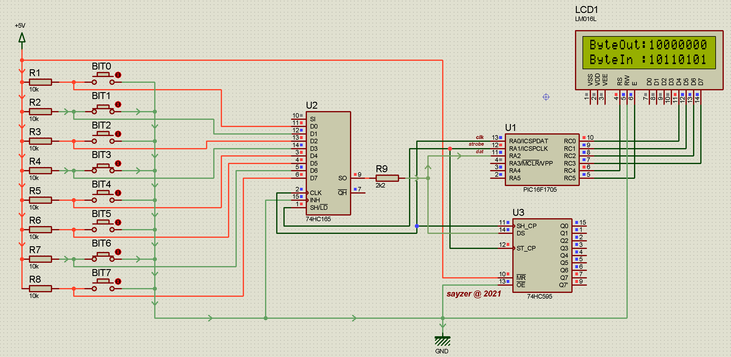Click the blue wire junction near SH_CP
Screen dimensions: 731x357
[417, 226]
